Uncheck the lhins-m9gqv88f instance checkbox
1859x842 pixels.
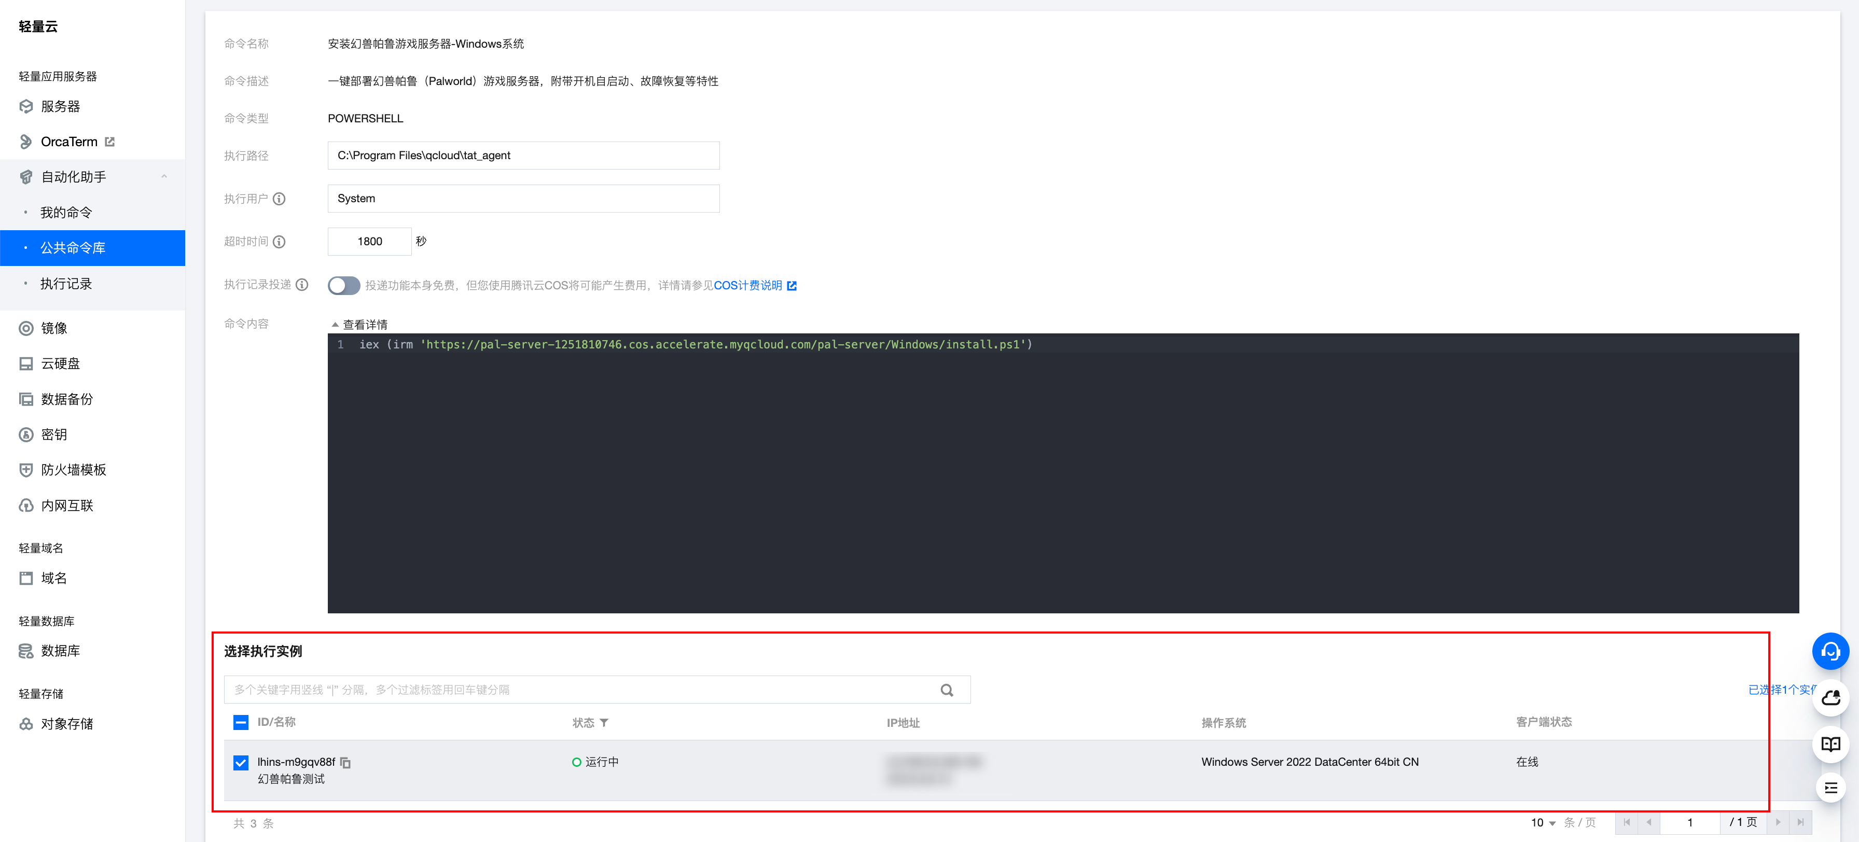click(x=241, y=763)
